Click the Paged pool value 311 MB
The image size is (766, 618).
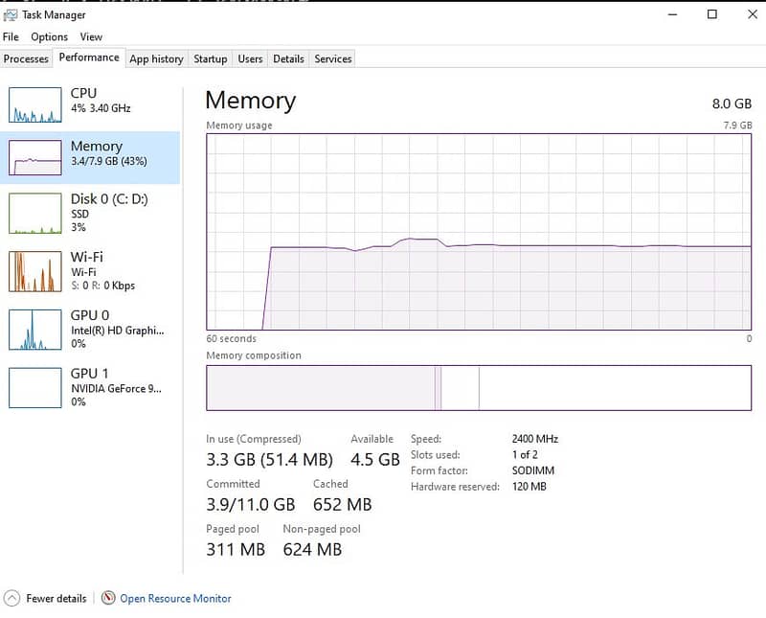click(236, 550)
